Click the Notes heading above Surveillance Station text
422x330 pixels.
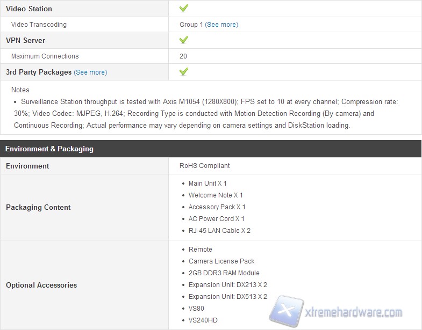pyautogui.click(x=20, y=90)
